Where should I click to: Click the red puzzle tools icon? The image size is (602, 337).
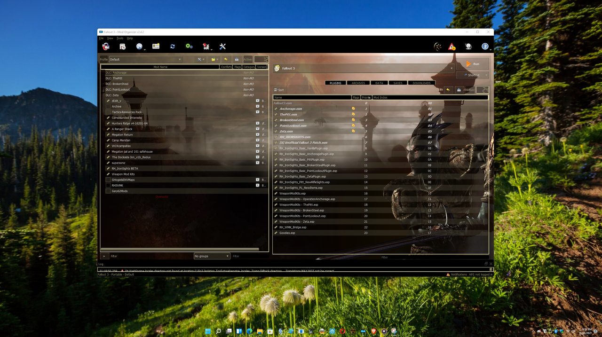point(206,47)
